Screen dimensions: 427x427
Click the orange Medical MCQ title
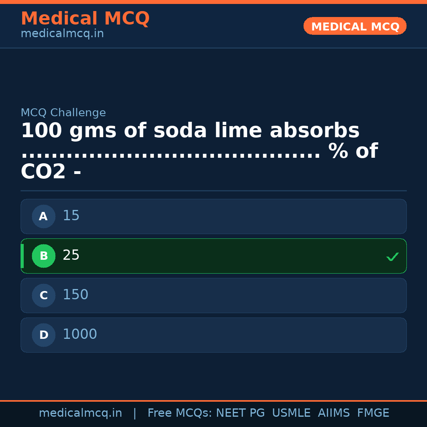click(x=85, y=19)
